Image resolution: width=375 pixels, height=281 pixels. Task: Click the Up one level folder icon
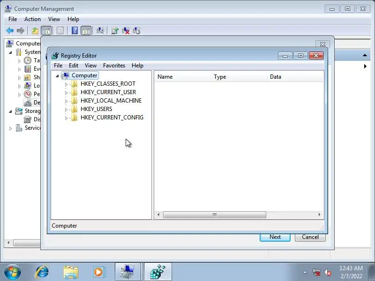35,30
